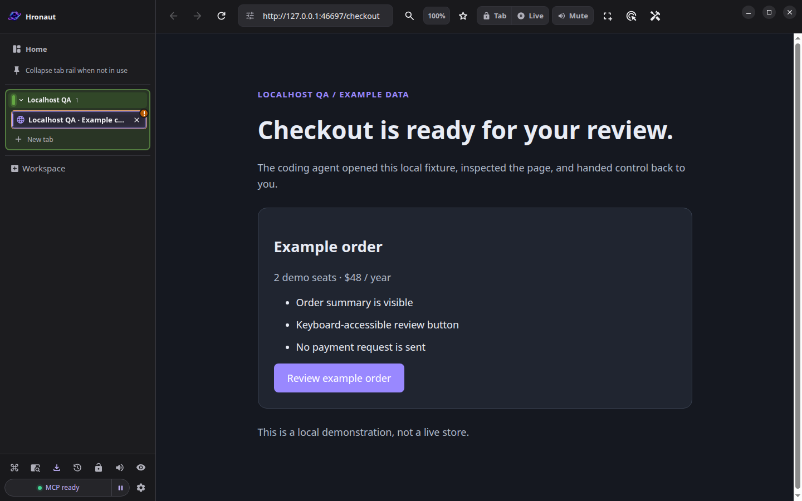This screenshot has width=802, height=501.
Task: Click the Localhost QA group color strip
Action: pyautogui.click(x=13, y=100)
